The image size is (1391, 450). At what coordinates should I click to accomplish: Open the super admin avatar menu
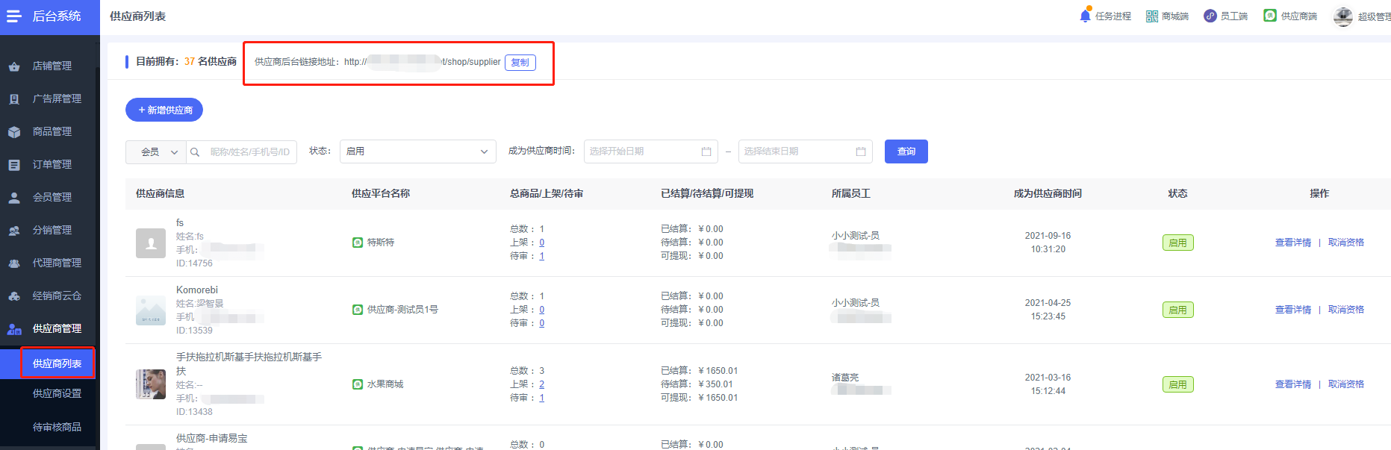(x=1343, y=16)
